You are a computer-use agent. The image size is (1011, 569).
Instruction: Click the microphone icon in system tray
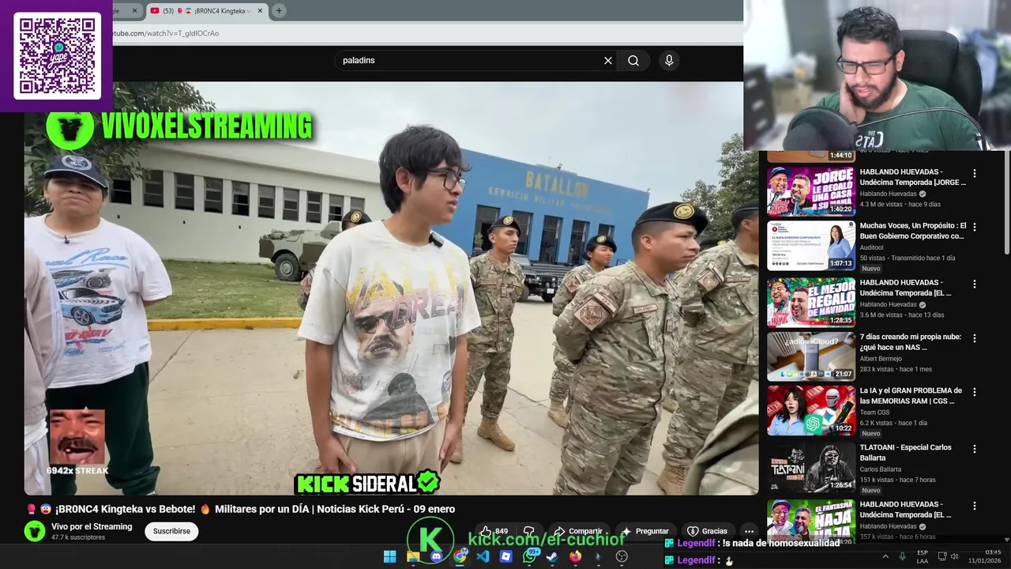(x=902, y=556)
